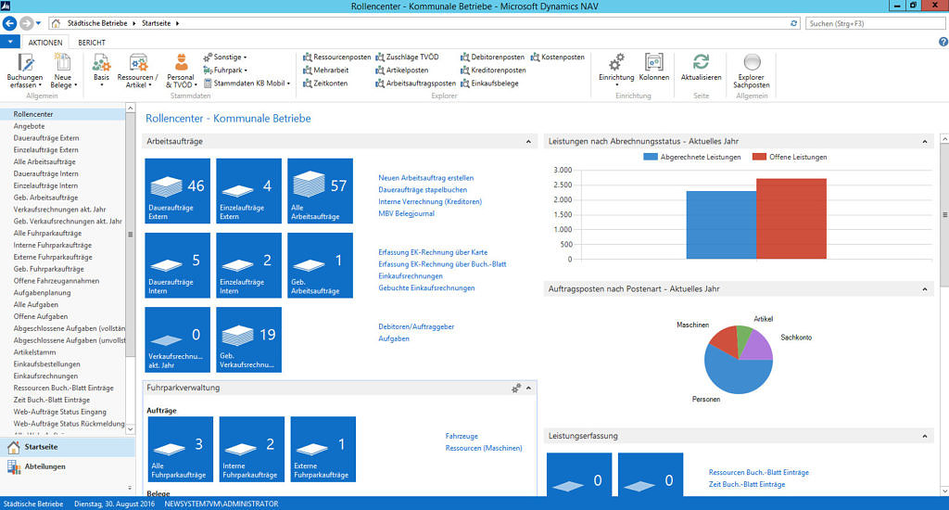
Task: Open Daueraufträge Extern tile showing 46
Action: 177,191
